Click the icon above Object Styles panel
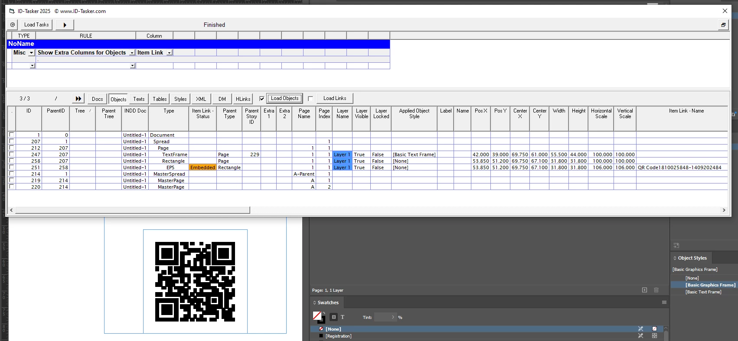 [676, 245]
